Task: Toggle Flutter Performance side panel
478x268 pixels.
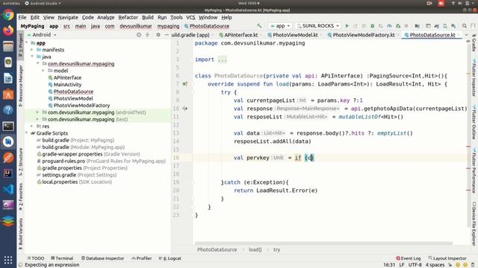Action: click(x=474, y=170)
